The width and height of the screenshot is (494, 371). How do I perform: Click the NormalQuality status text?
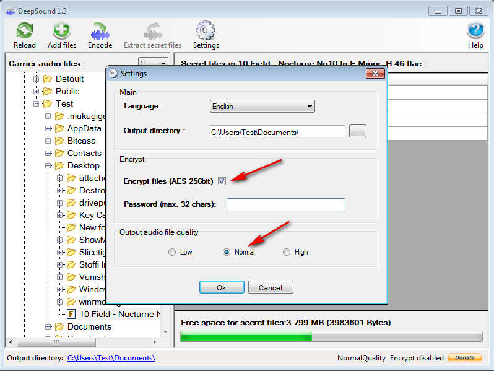pos(362,358)
